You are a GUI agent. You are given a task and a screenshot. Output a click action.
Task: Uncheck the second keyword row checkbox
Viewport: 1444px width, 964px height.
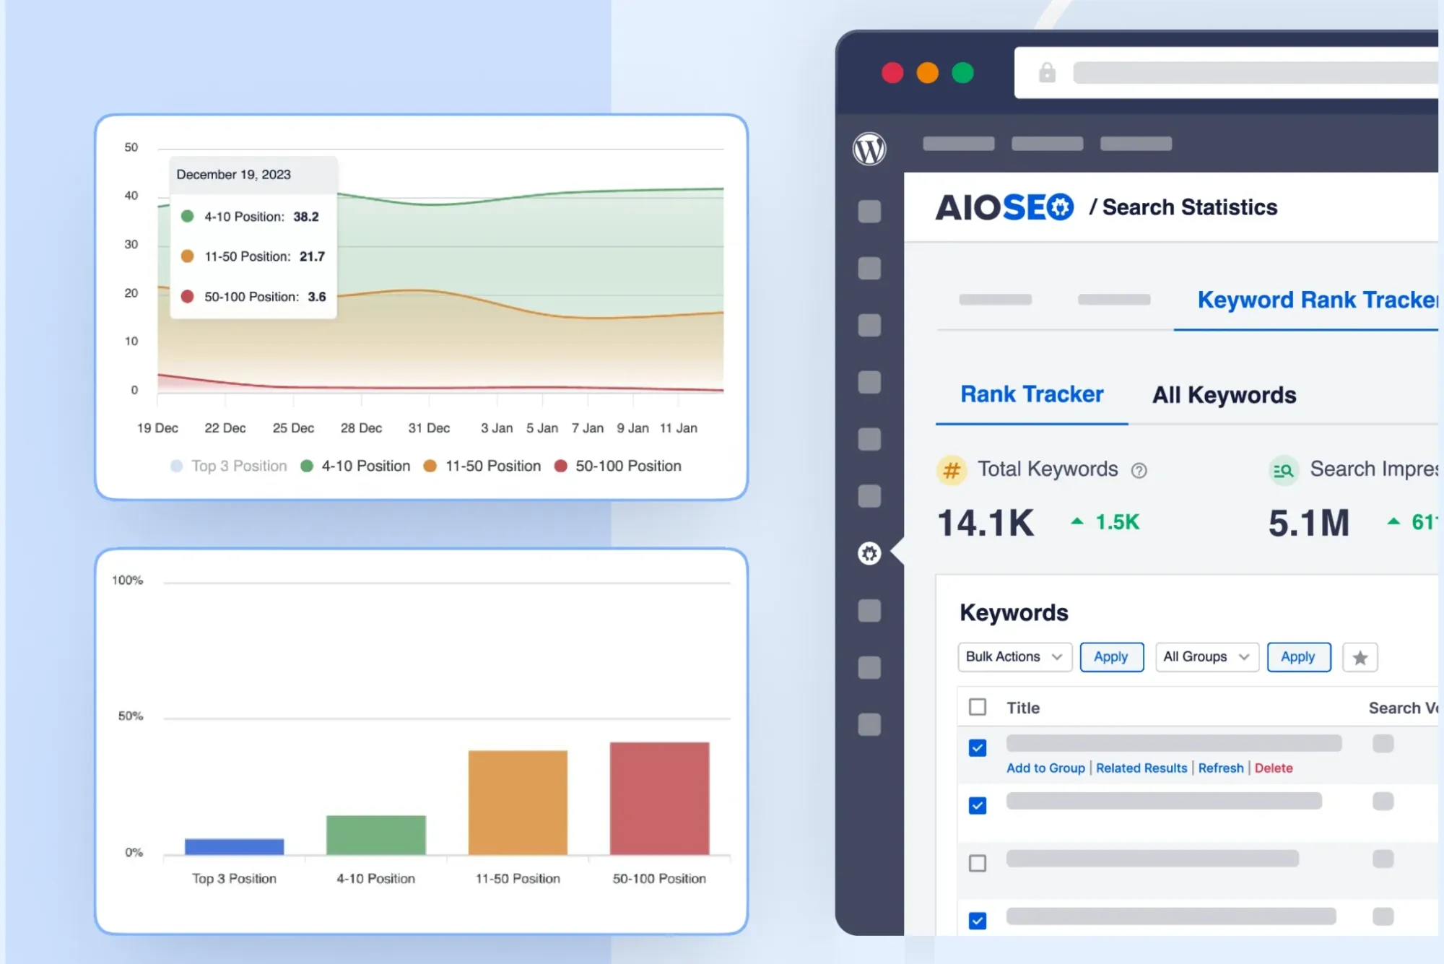[x=978, y=806]
